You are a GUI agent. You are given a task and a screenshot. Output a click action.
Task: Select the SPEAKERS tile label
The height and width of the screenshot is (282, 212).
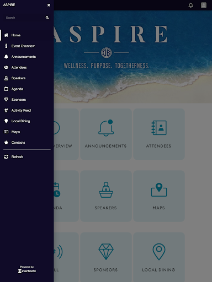pyautogui.click(x=105, y=208)
